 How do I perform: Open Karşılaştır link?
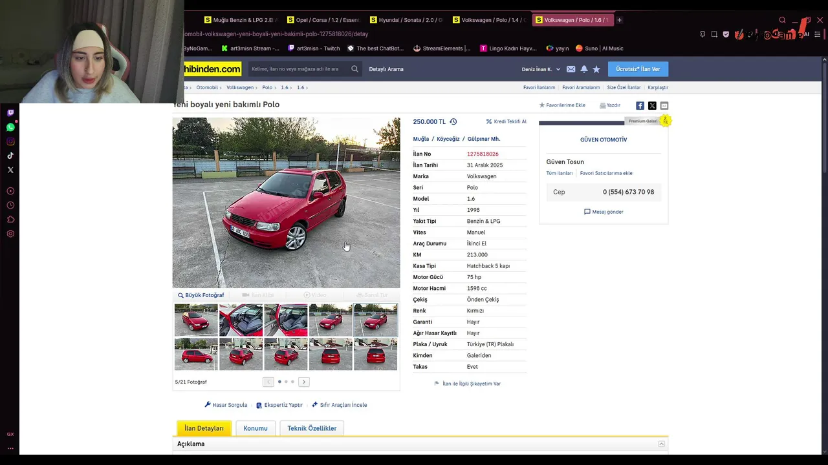[x=658, y=87]
